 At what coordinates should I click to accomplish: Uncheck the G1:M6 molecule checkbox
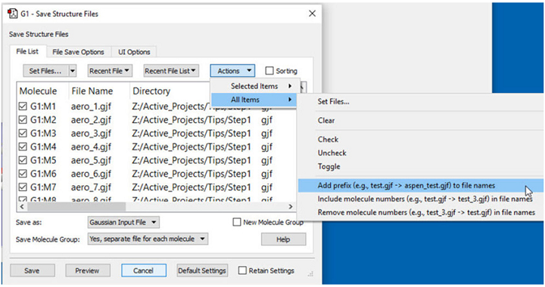click(23, 174)
